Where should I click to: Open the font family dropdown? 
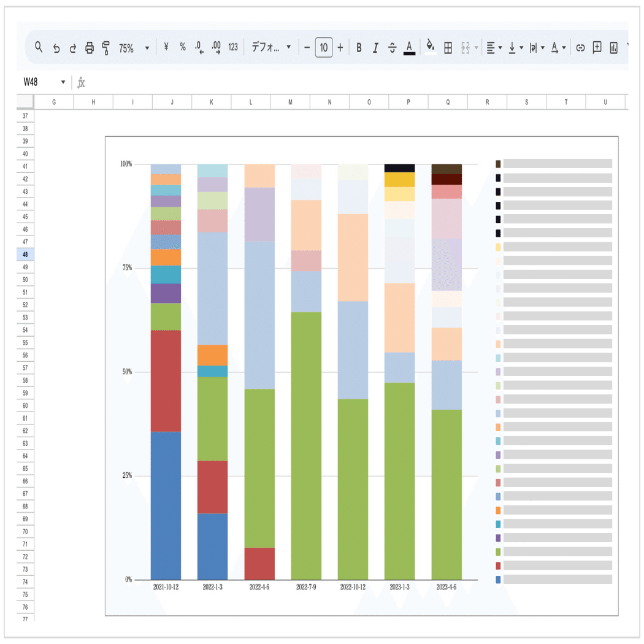272,47
